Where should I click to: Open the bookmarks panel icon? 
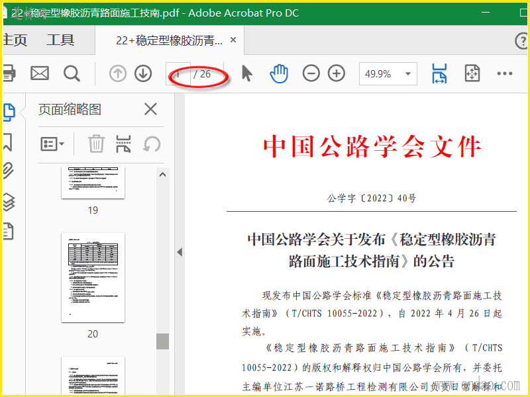click(8, 142)
